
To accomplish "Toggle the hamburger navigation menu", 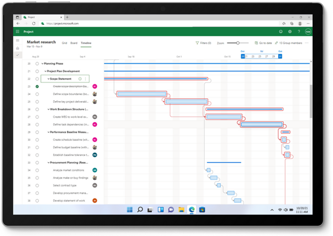I will [17, 40].
